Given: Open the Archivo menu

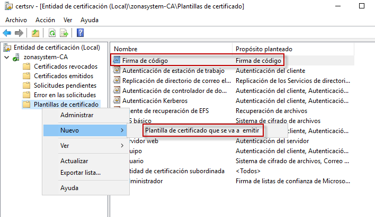Looking at the screenshot, I should (x=16, y=20).
